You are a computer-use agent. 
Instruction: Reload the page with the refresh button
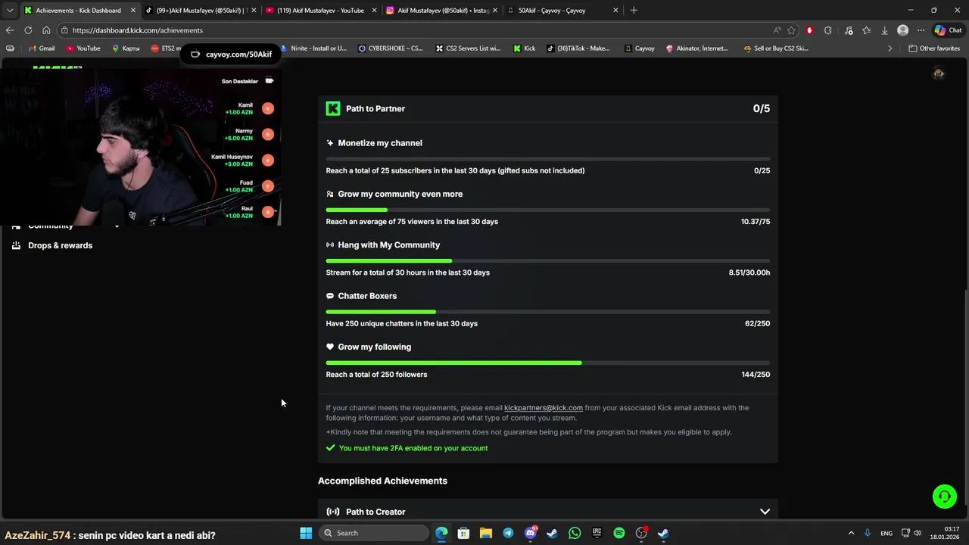pos(28,30)
